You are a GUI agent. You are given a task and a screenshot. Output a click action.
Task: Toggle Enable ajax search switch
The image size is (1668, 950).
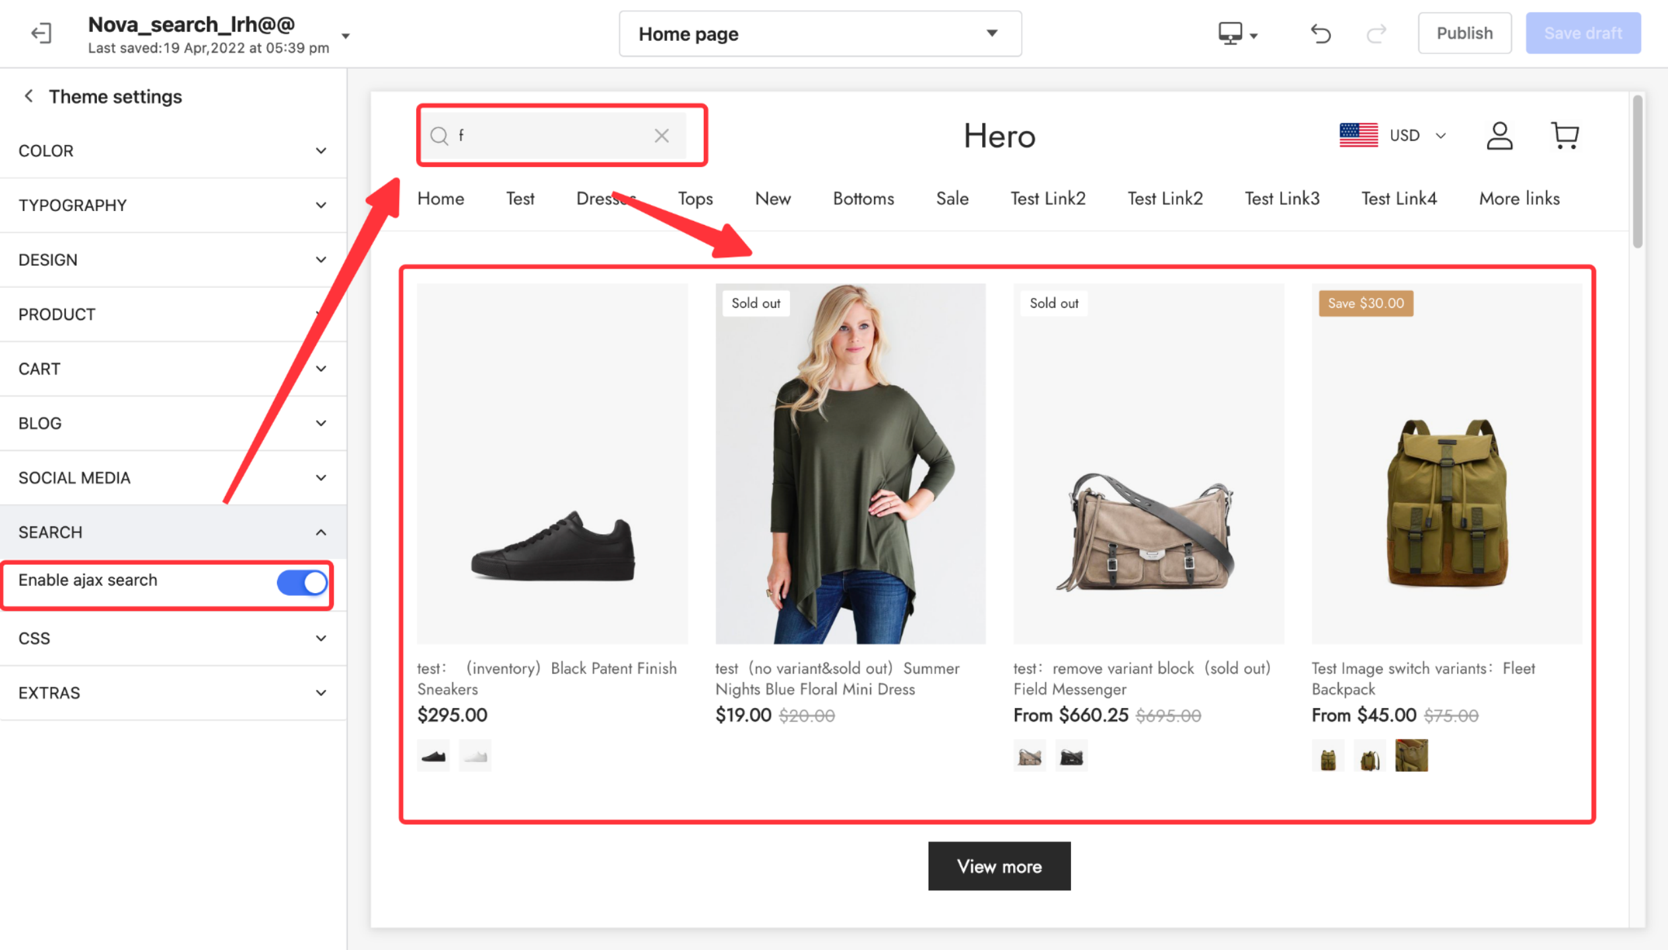click(302, 583)
